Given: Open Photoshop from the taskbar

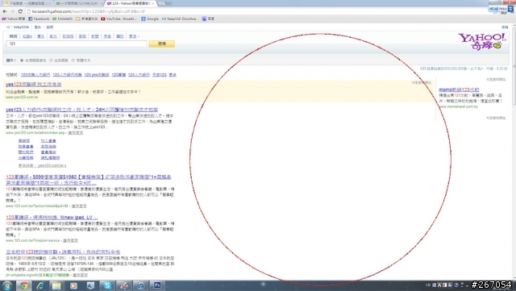Looking at the screenshot, I should [157, 285].
